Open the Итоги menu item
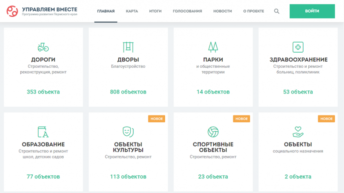The image size is (344, 193). tap(155, 11)
